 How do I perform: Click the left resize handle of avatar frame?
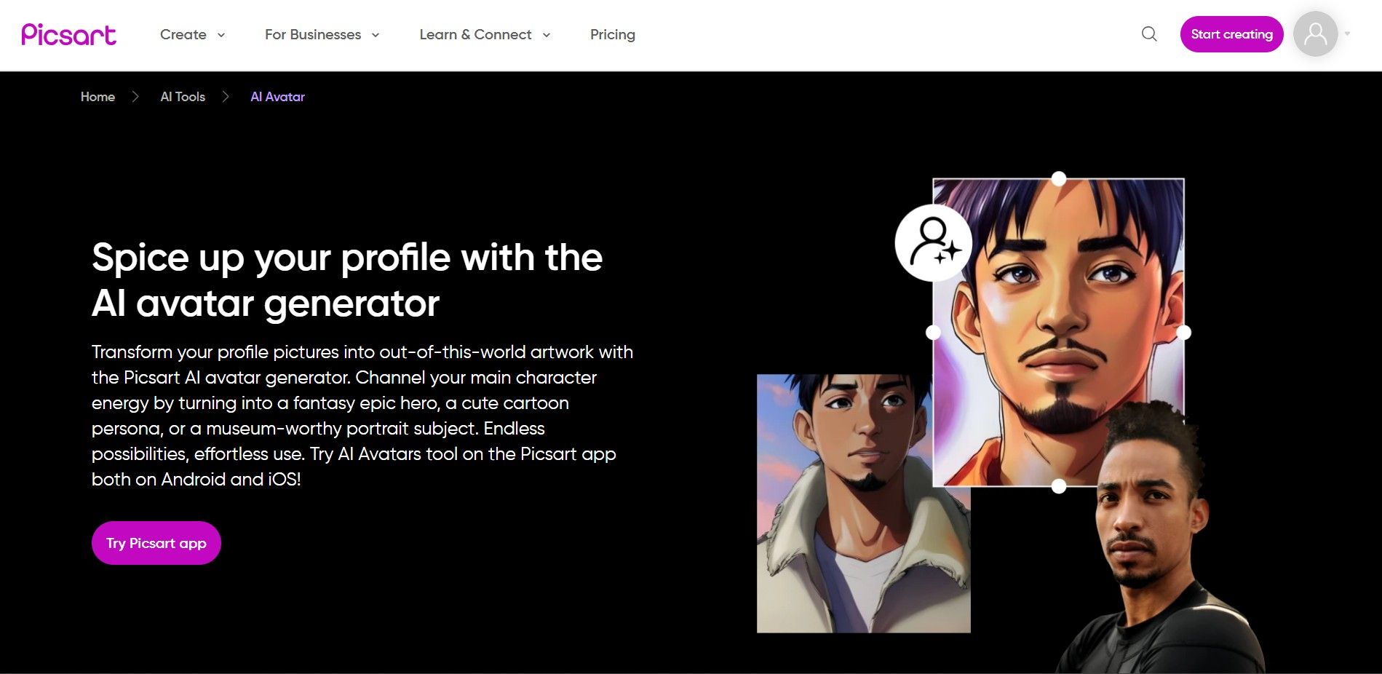(933, 333)
